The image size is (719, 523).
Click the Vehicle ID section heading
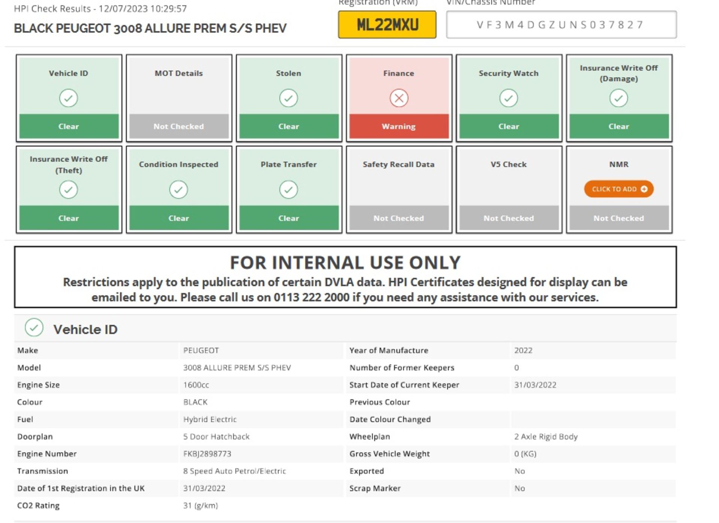click(85, 329)
